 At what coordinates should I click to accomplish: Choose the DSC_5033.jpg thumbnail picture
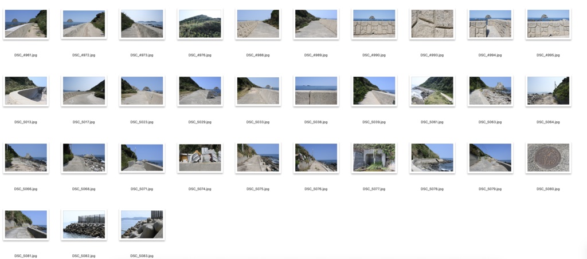click(x=258, y=91)
